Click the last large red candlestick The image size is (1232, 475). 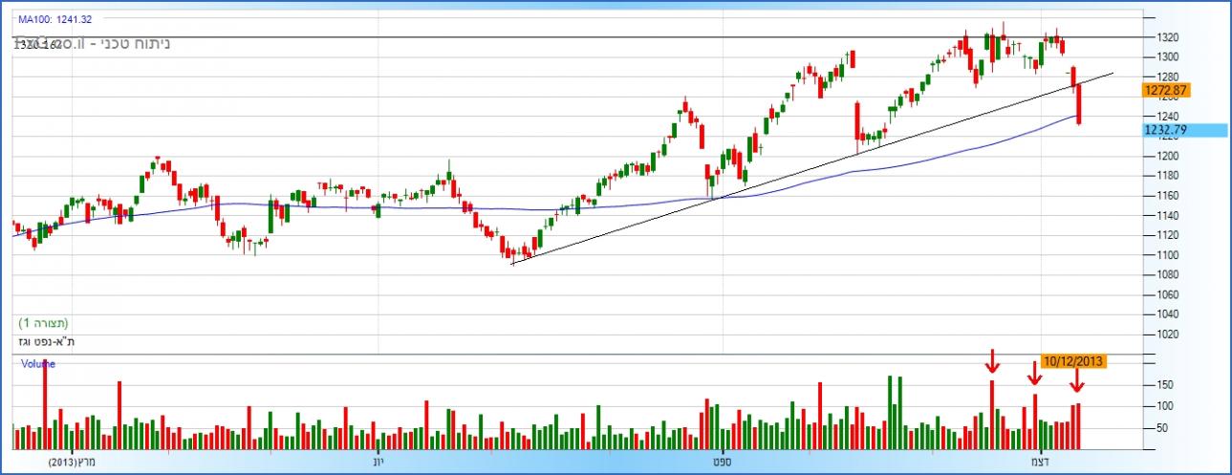(x=1079, y=104)
